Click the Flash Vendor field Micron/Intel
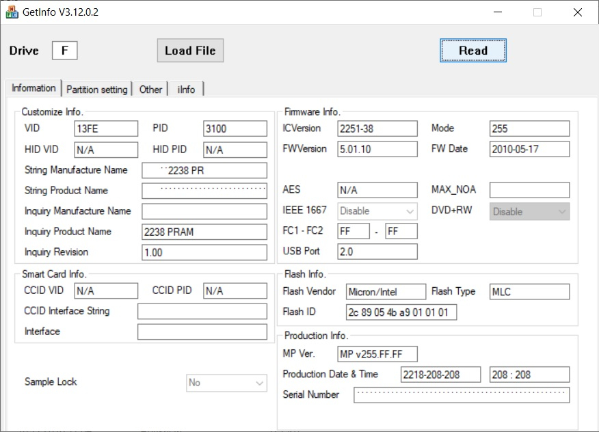The height and width of the screenshot is (432, 599). click(386, 292)
